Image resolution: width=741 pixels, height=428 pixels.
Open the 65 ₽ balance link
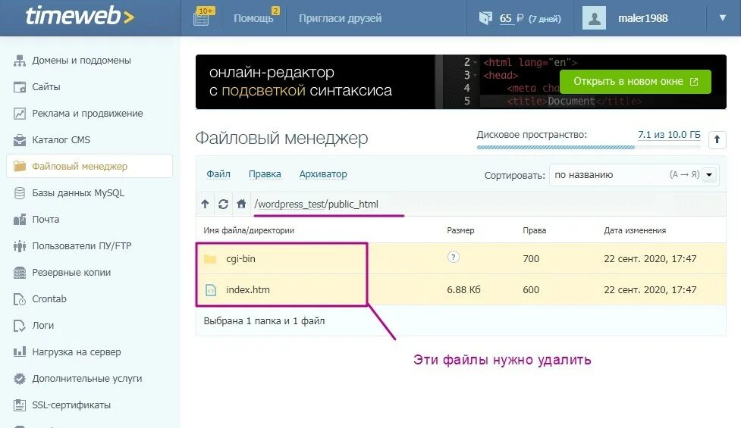tap(511, 18)
